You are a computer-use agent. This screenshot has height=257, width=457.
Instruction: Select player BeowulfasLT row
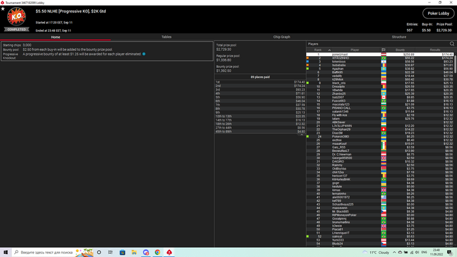coord(380,151)
